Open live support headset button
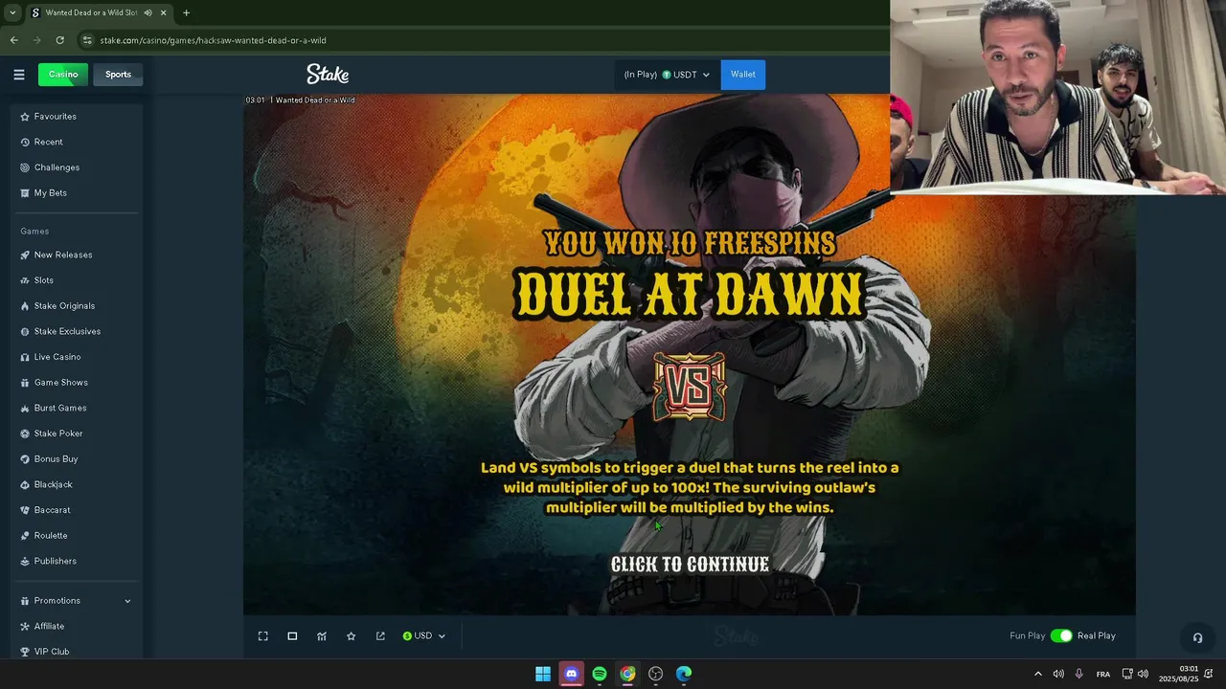1226x689 pixels. point(1197,637)
